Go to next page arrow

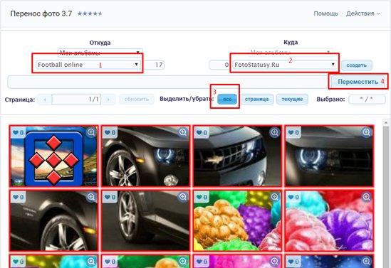tap(108, 100)
